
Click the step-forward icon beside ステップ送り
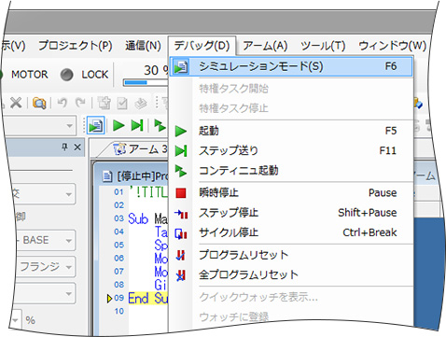pyautogui.click(x=181, y=151)
